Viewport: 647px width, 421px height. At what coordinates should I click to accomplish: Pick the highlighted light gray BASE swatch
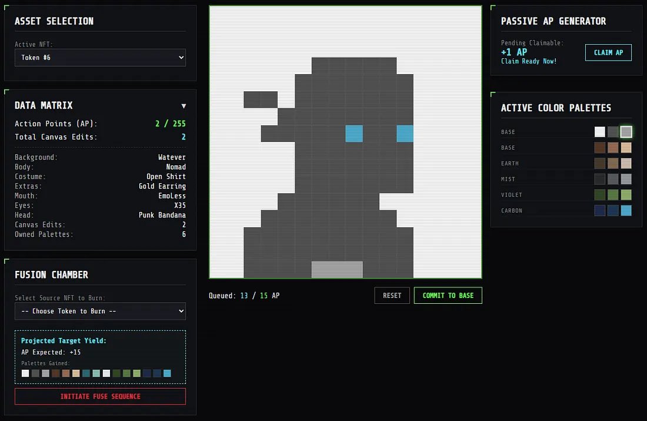coord(626,132)
